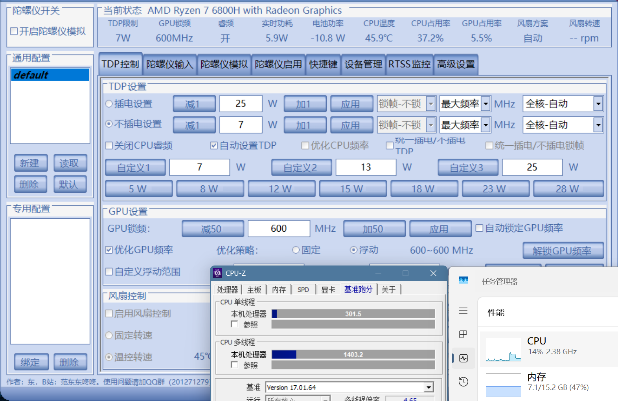Image resolution: width=618 pixels, height=401 pixels.
Task: Tick the multi-thread 参照 checkbox in CPU-Z
Action: point(234,365)
